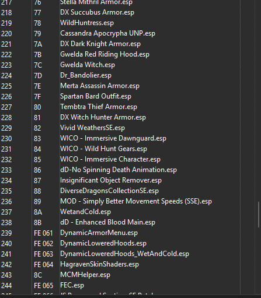Click the MCMHelper.esp row
The width and height of the screenshot is (261, 298).
pyautogui.click(x=85, y=275)
